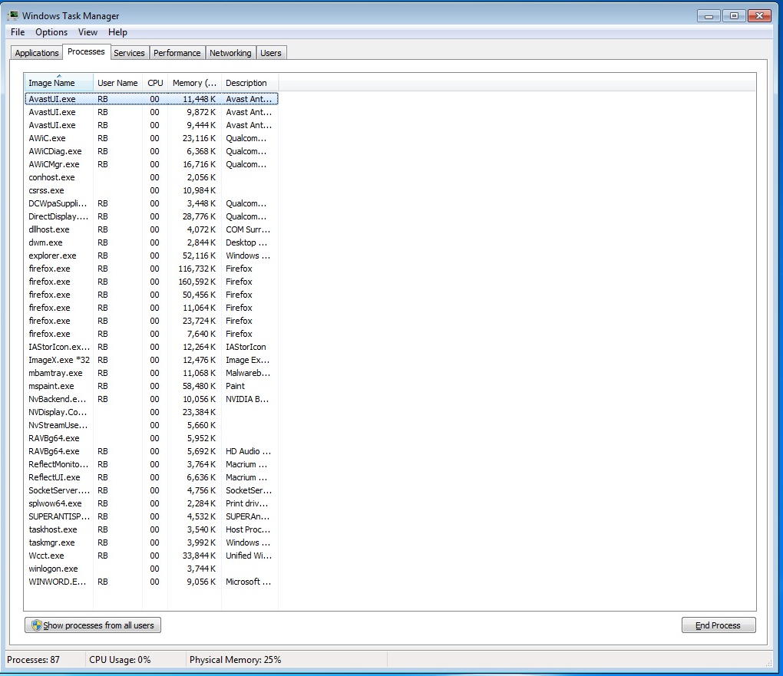Open the File menu
The height and width of the screenshot is (676, 783).
click(18, 32)
